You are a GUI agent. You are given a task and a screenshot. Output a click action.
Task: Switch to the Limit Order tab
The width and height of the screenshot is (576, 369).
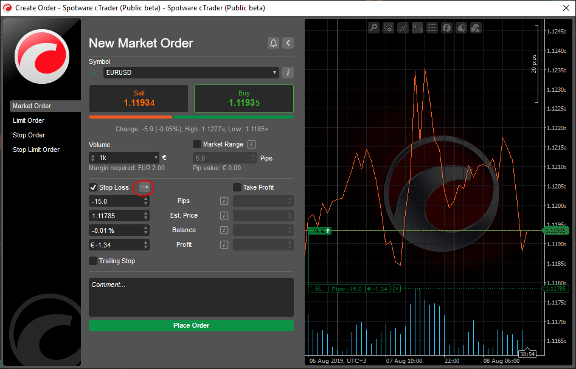[29, 120]
